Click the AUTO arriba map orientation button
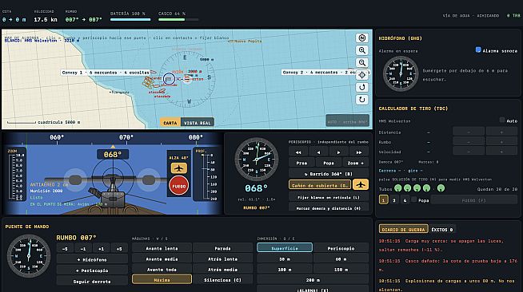Image resolution: width=523 pixels, height=292 pixels. (x=348, y=121)
